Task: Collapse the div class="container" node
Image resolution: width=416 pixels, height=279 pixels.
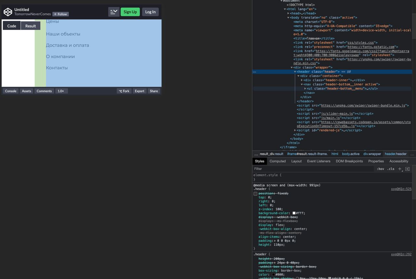Action: pyautogui.click(x=298, y=76)
